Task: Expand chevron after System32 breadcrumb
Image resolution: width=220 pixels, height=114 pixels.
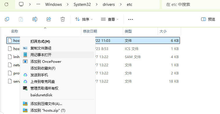Action: 97,4
